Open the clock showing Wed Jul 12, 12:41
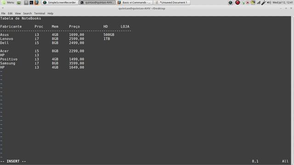 click(x=283, y=2)
